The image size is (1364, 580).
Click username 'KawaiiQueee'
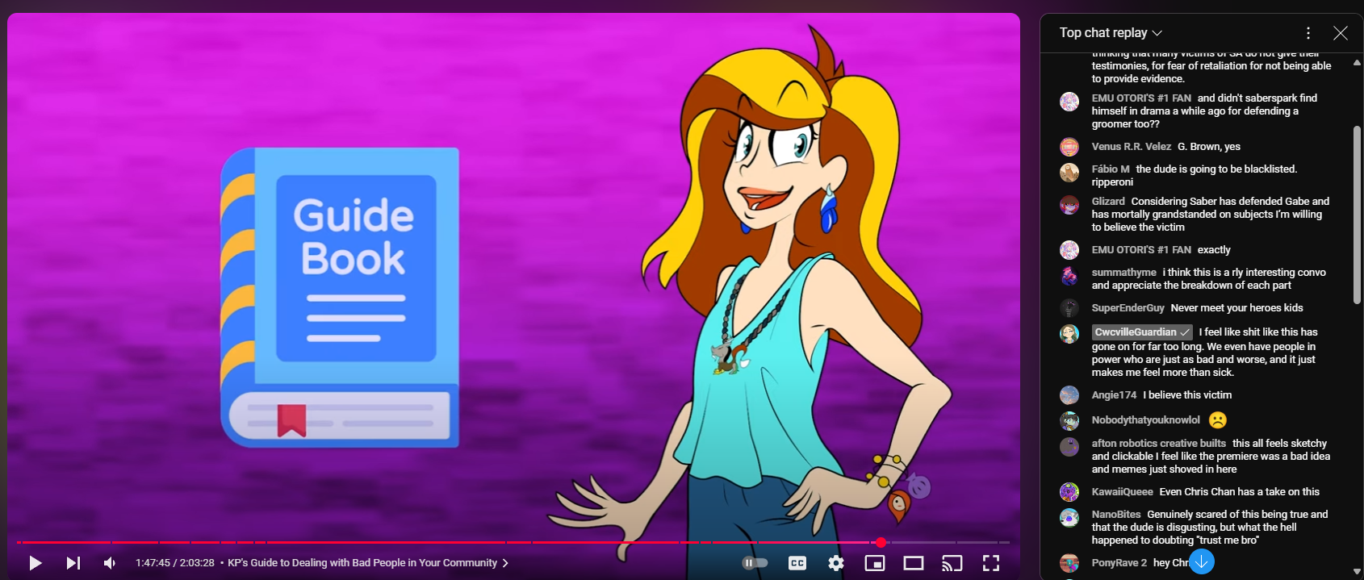[x=1123, y=492]
